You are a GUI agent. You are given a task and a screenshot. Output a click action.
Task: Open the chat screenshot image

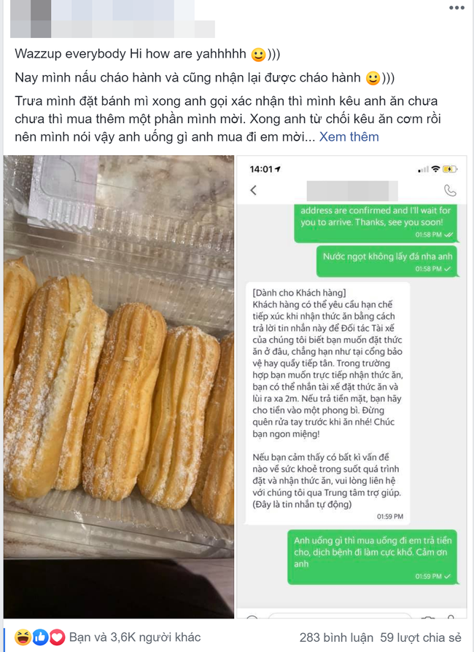coord(351,386)
